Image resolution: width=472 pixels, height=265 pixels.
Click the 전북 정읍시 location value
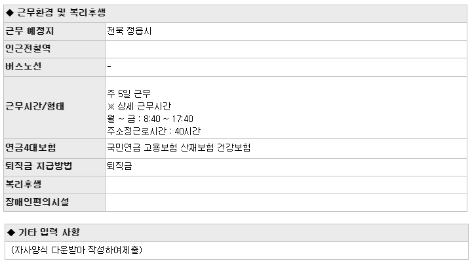129,31
